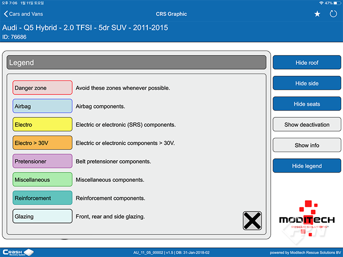
Task: Hide the legend panel
Action: pos(307,166)
